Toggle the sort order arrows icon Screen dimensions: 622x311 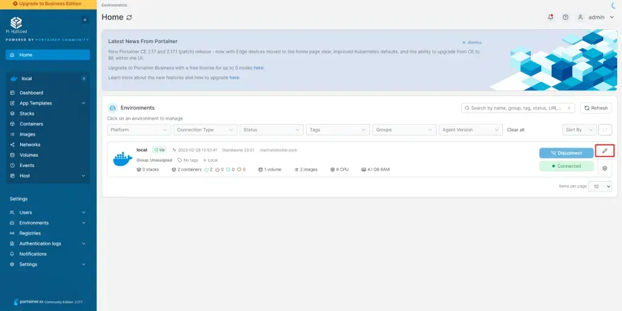click(x=605, y=130)
